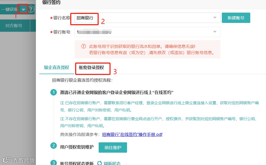
Task: Select warning text 此账号用于识别获取的银行流水和回单
Action: 142,47
